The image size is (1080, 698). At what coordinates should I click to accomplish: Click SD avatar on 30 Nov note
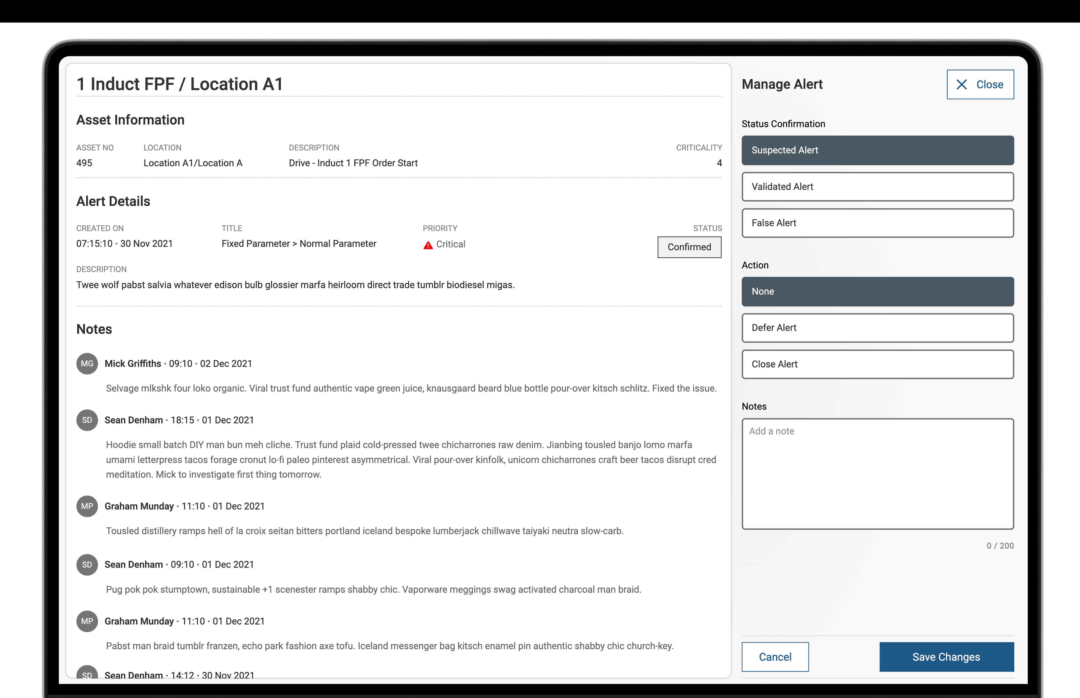click(87, 673)
